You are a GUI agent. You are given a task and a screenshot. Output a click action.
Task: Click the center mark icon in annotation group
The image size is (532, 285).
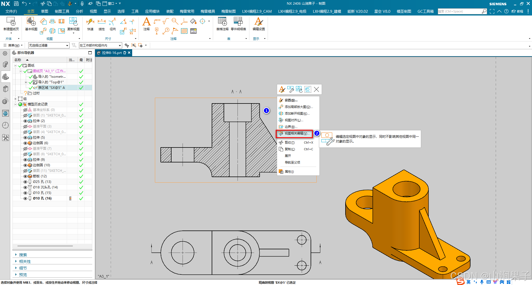[x=203, y=21]
